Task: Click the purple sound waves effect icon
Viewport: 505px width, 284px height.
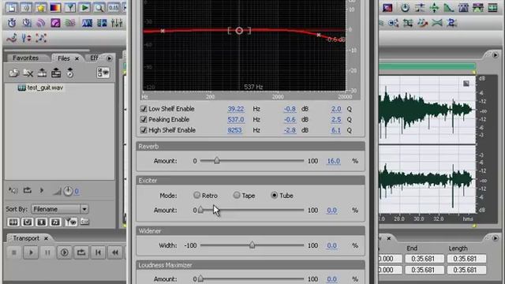Action: (x=41, y=23)
